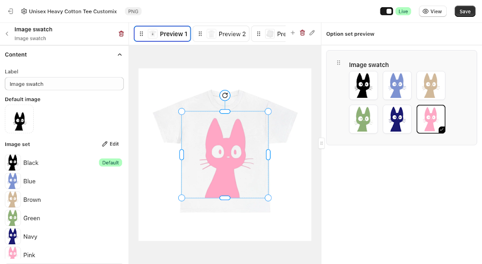
Task: Toggle the Live status switch
Action: (387, 12)
